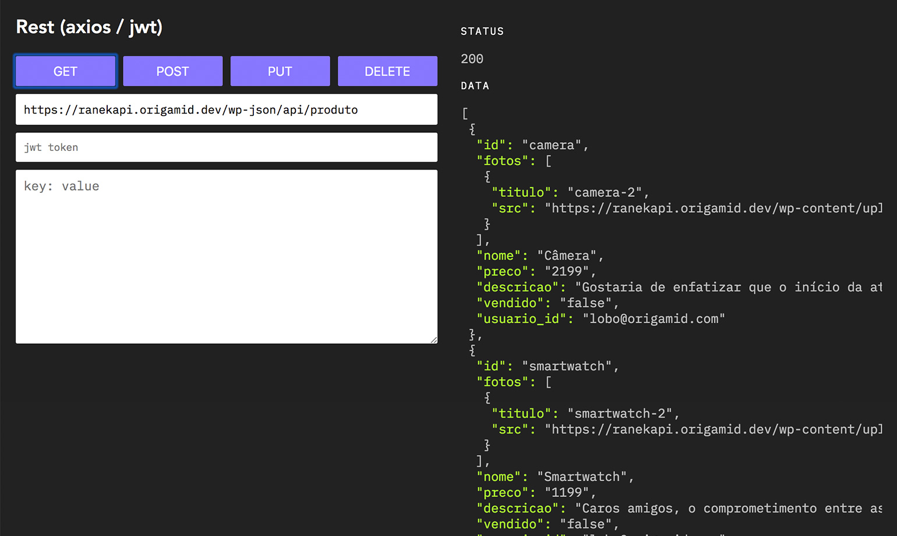Click the "titulo": "smartwatch-2" line
This screenshot has height=536, width=897.
tap(585, 414)
